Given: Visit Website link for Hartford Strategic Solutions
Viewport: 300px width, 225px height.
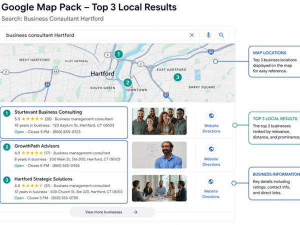Looking at the screenshot, I should pos(210,191).
